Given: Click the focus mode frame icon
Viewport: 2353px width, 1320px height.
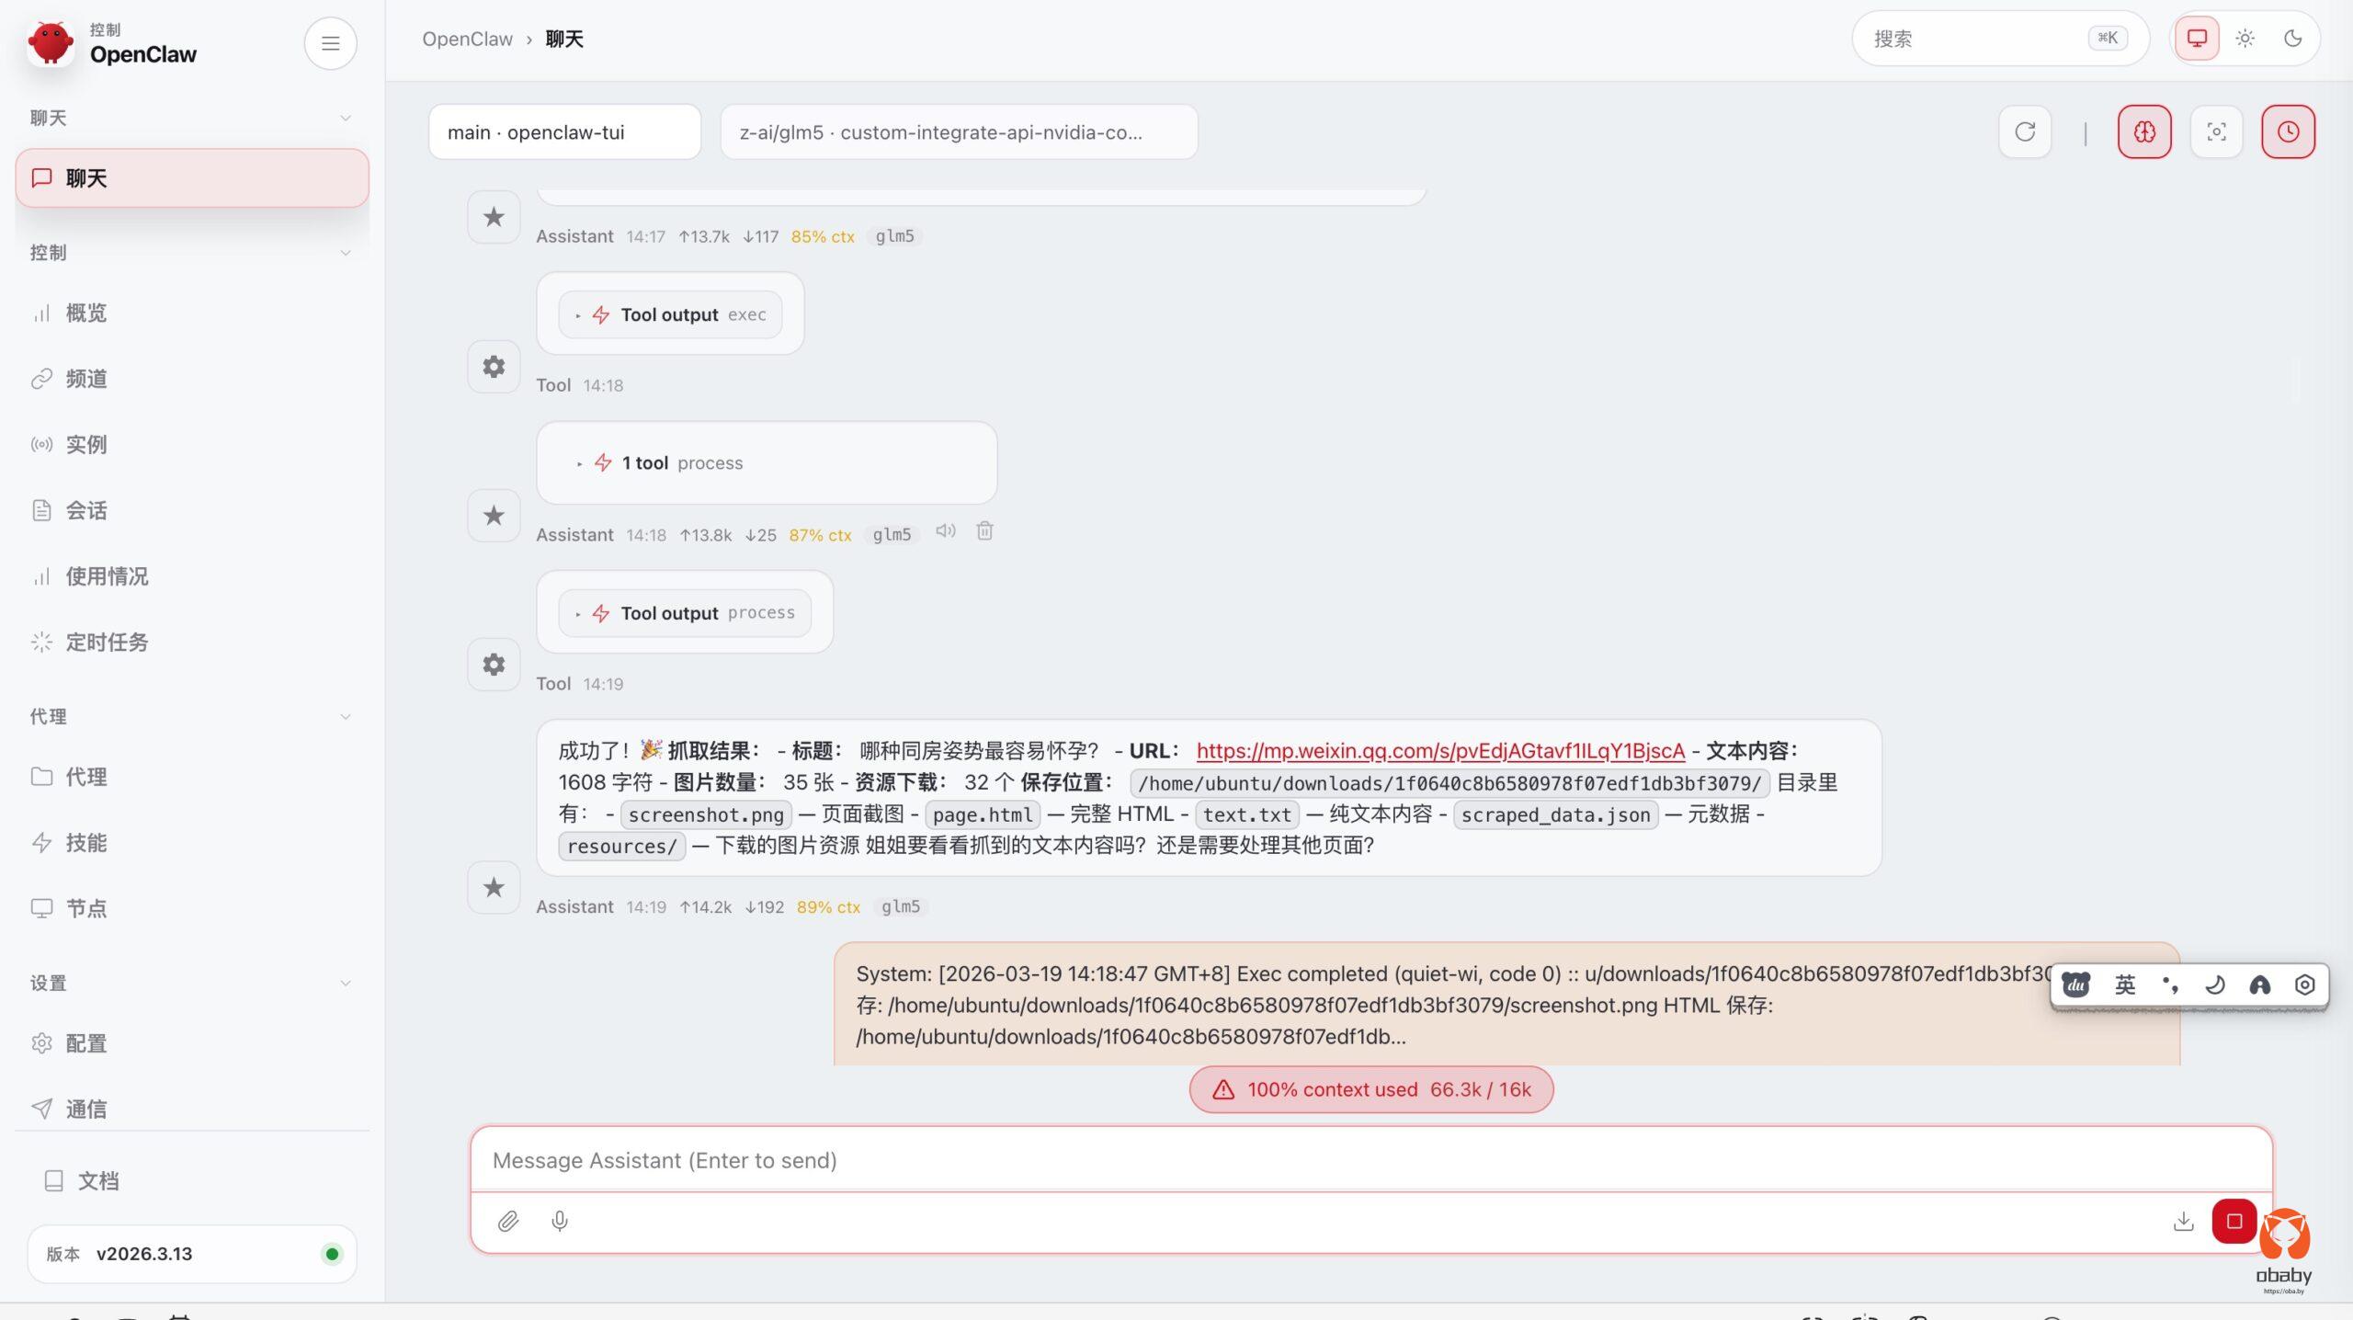Looking at the screenshot, I should coord(2216,131).
